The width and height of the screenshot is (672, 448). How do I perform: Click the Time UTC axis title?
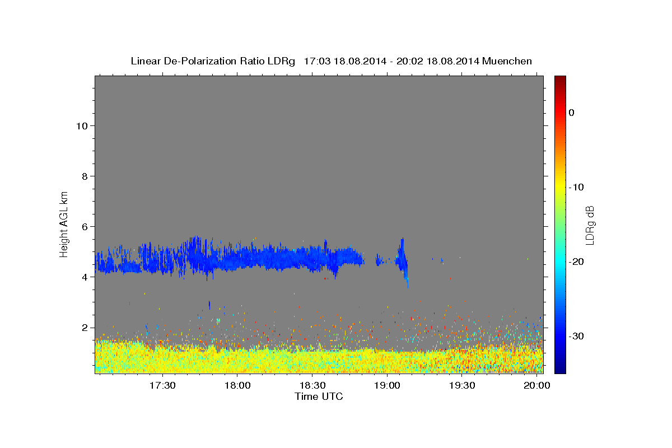coord(319,396)
